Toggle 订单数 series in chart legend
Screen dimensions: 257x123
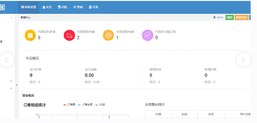click(69, 105)
